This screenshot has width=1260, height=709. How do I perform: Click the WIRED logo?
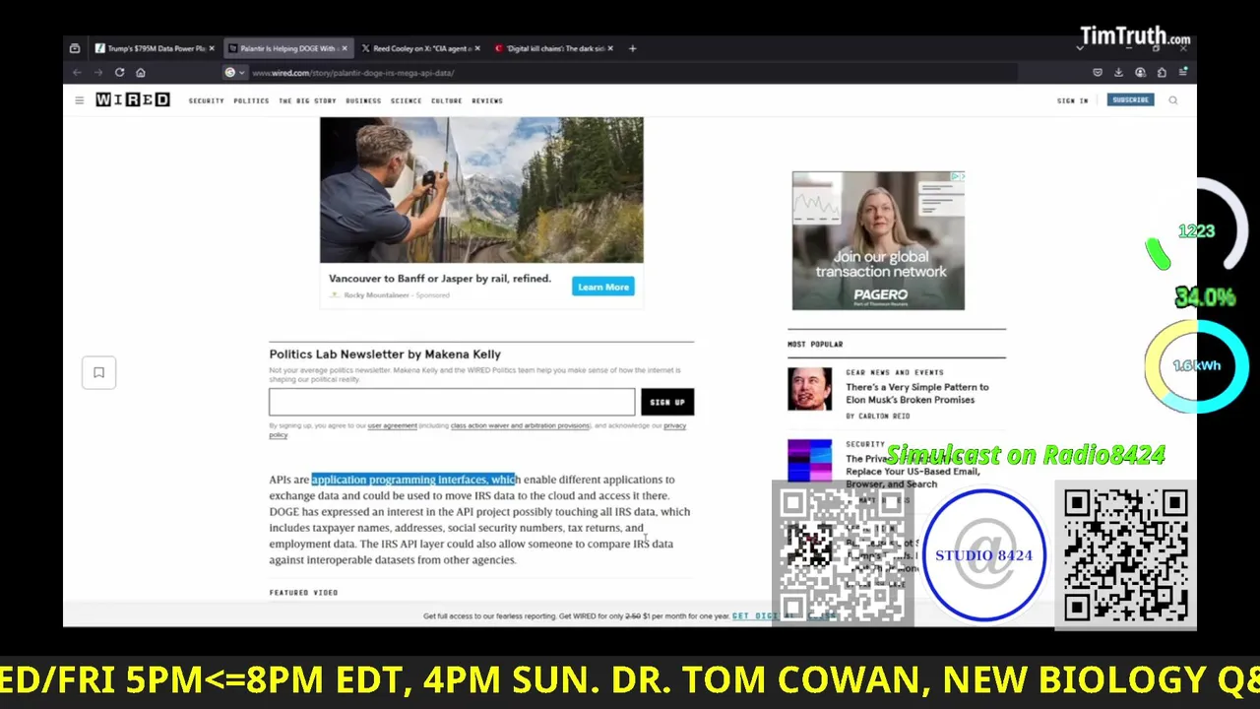coord(132,100)
